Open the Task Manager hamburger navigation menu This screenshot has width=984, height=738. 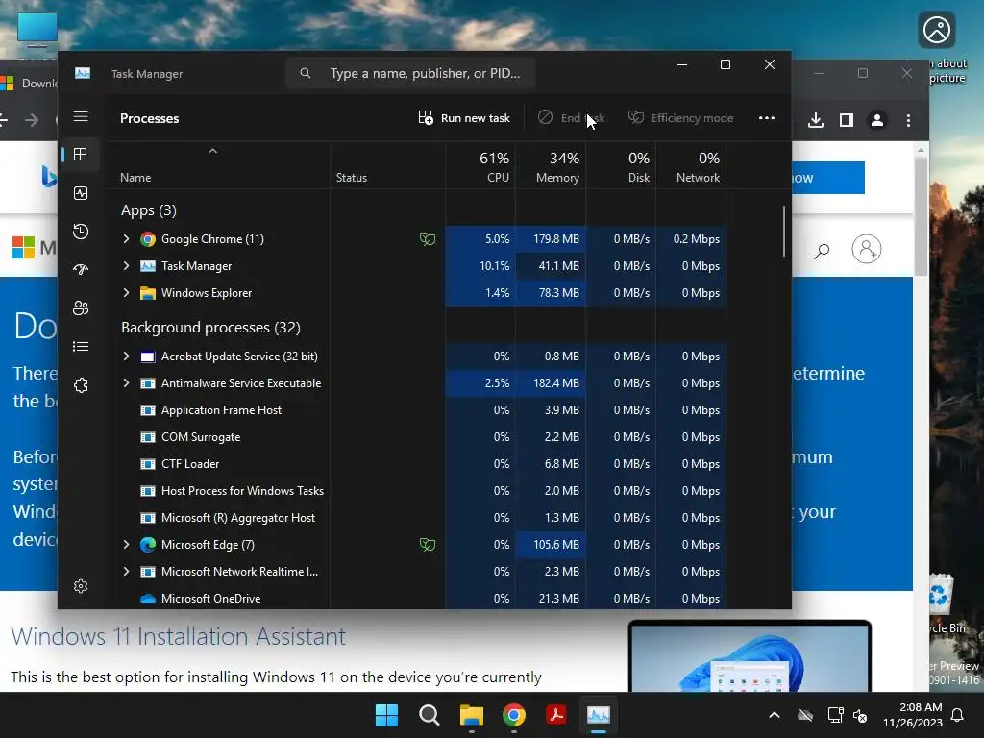81,116
